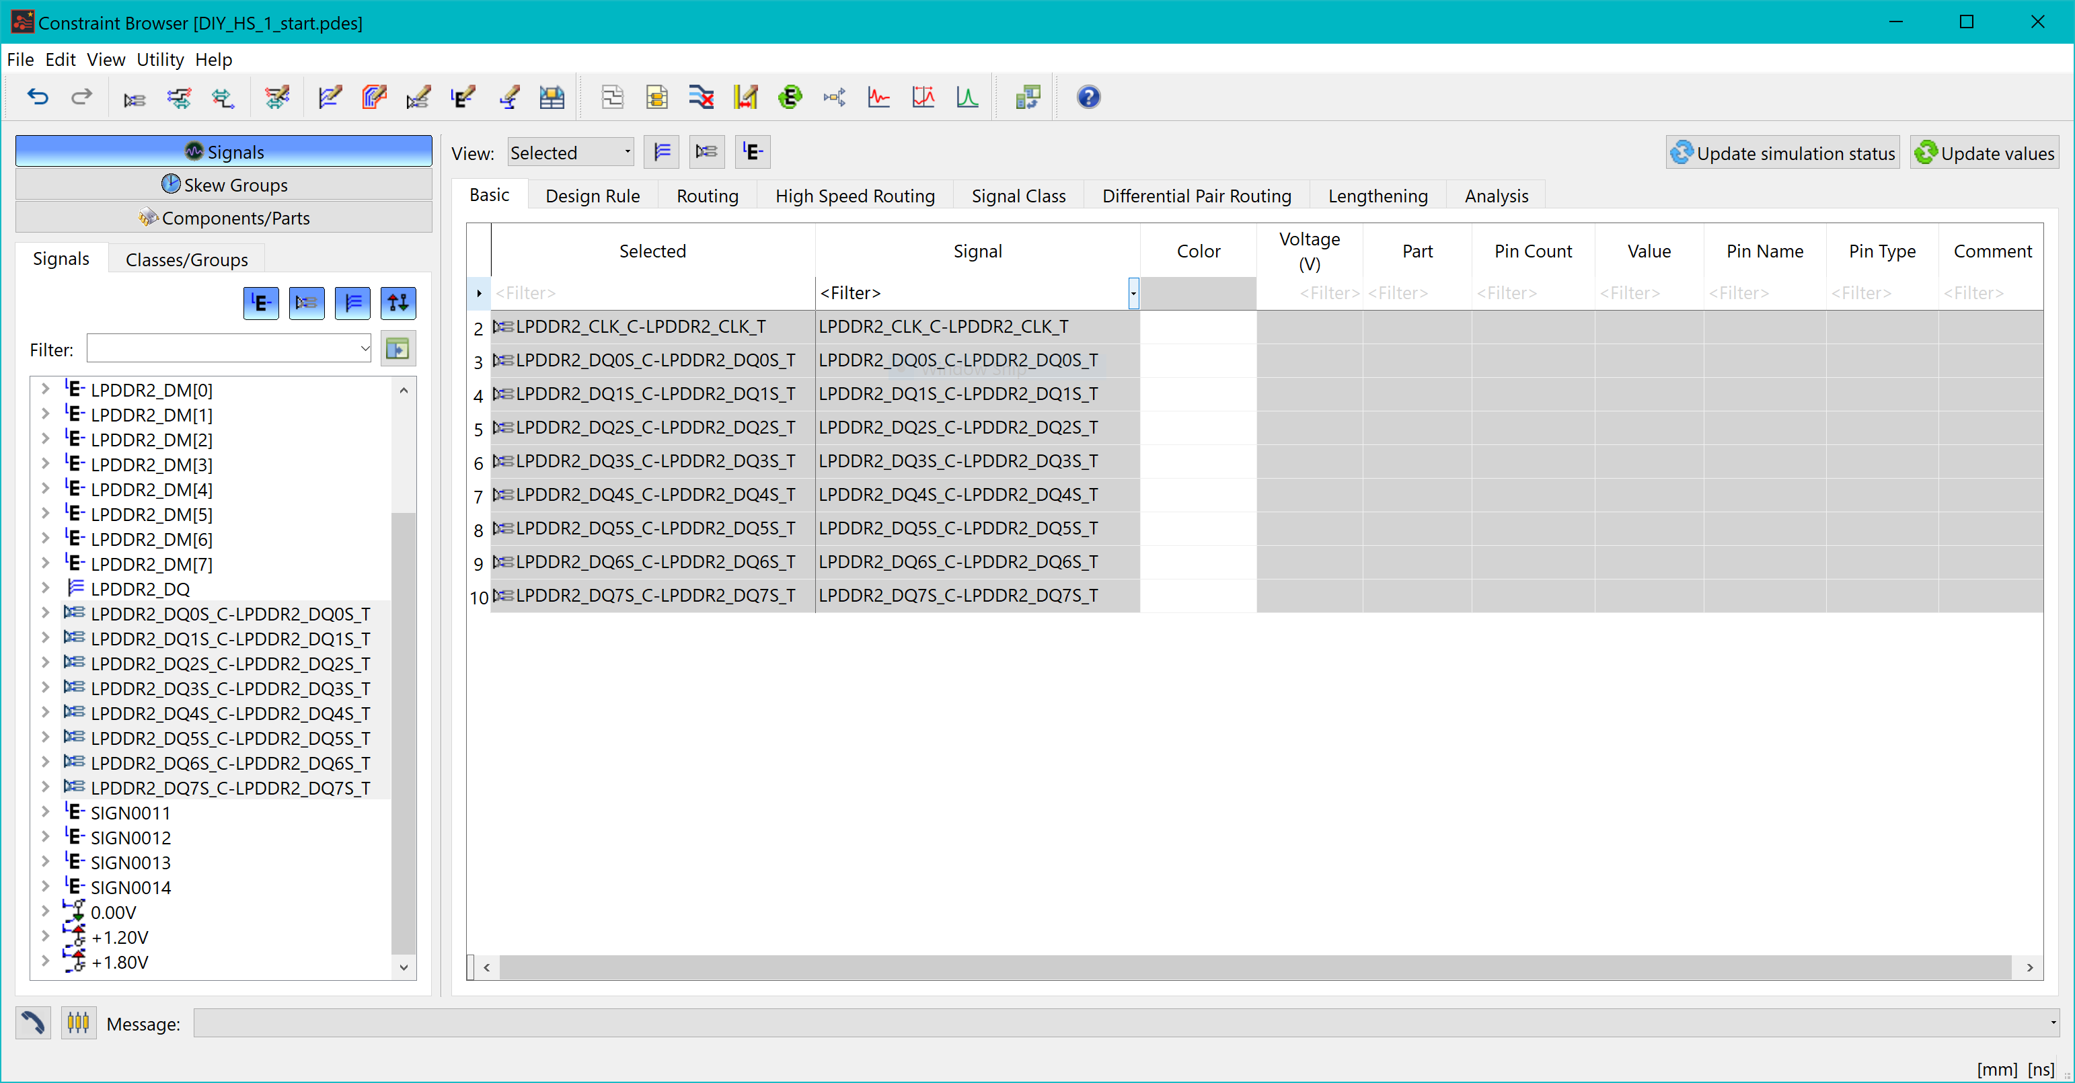This screenshot has width=2075, height=1083.
Task: Open the Components/Parts section
Action: pos(224,217)
